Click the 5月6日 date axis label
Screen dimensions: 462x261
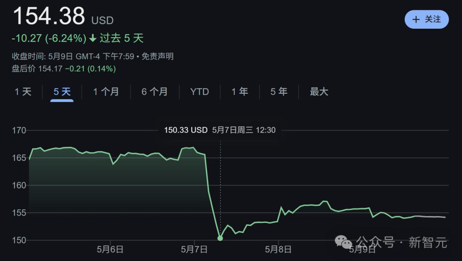pyautogui.click(x=111, y=249)
